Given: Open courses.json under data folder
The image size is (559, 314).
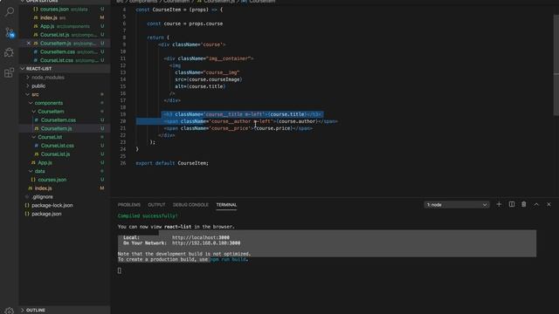Looking at the screenshot, I should [65, 180].
